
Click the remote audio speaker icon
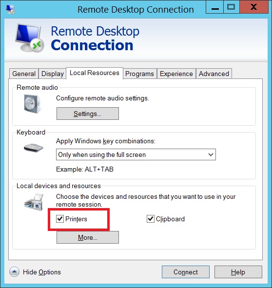[33, 104]
